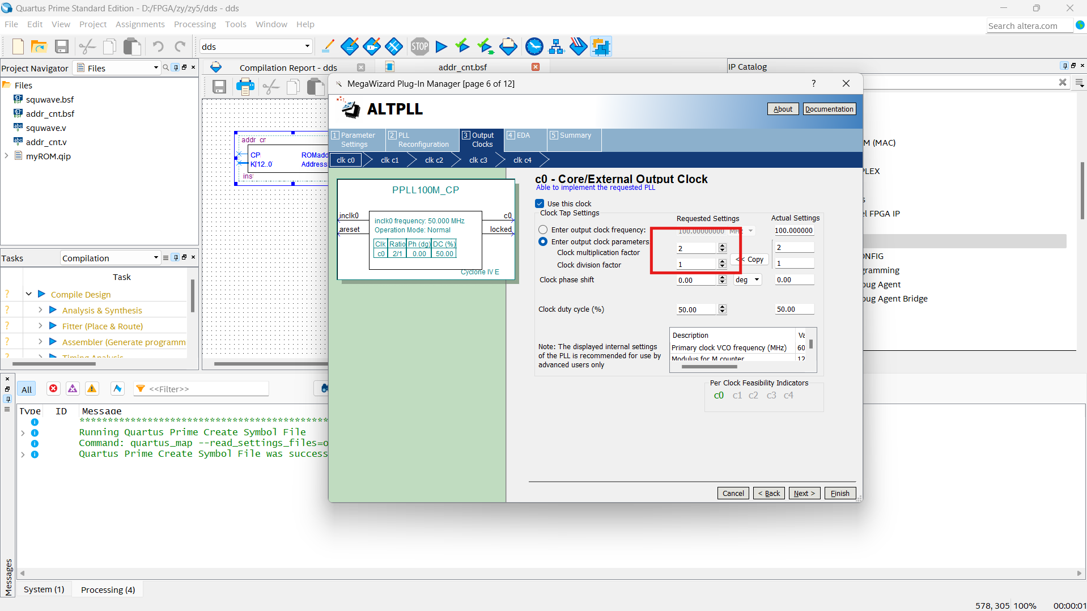Screen dimensions: 1087x611
Task: Open Timing Analyzer clock icon
Action: (534, 46)
